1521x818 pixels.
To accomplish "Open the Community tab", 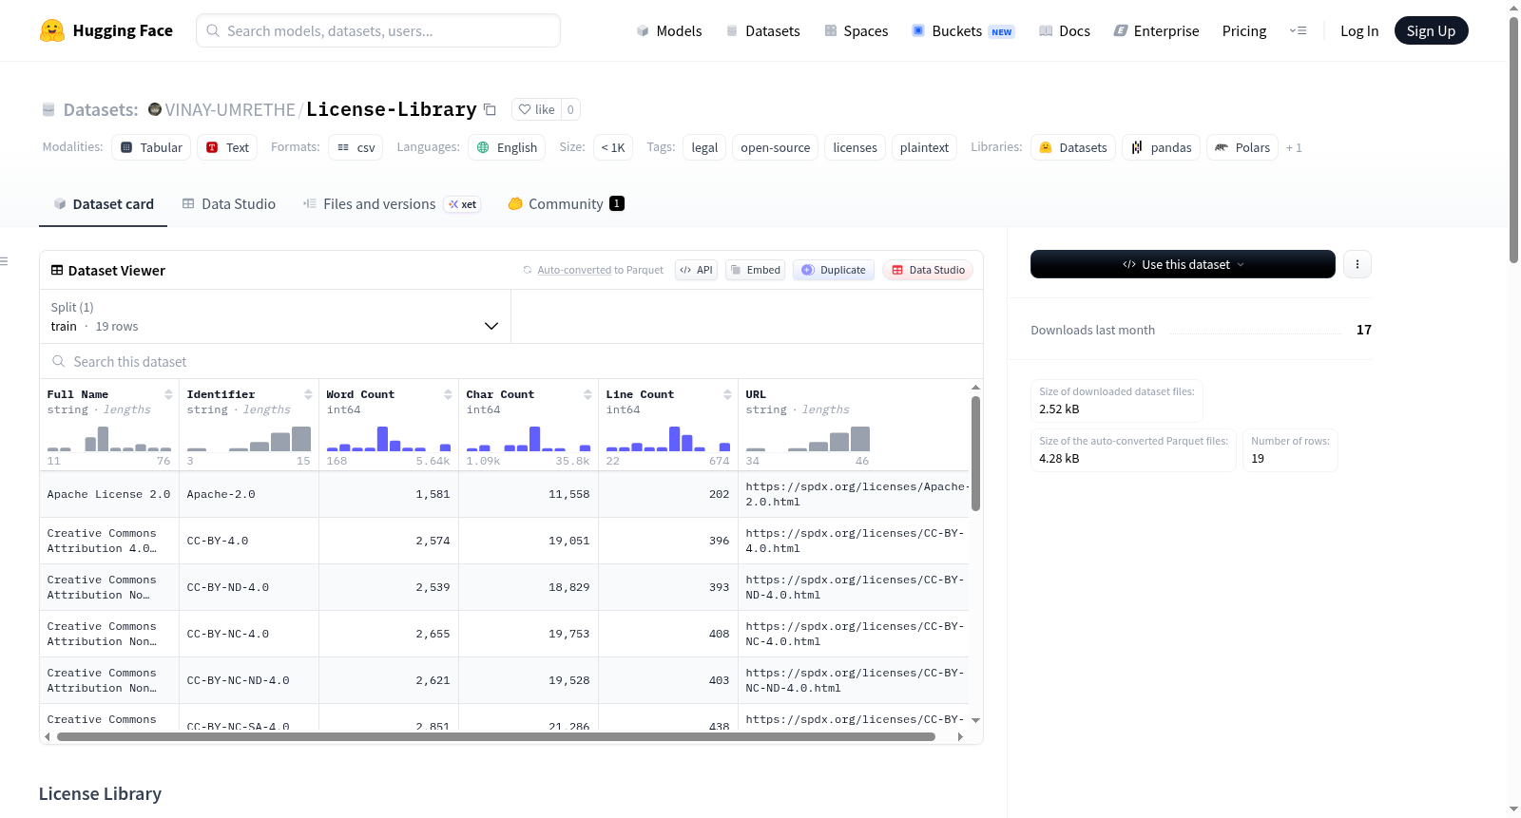I will click(x=566, y=204).
